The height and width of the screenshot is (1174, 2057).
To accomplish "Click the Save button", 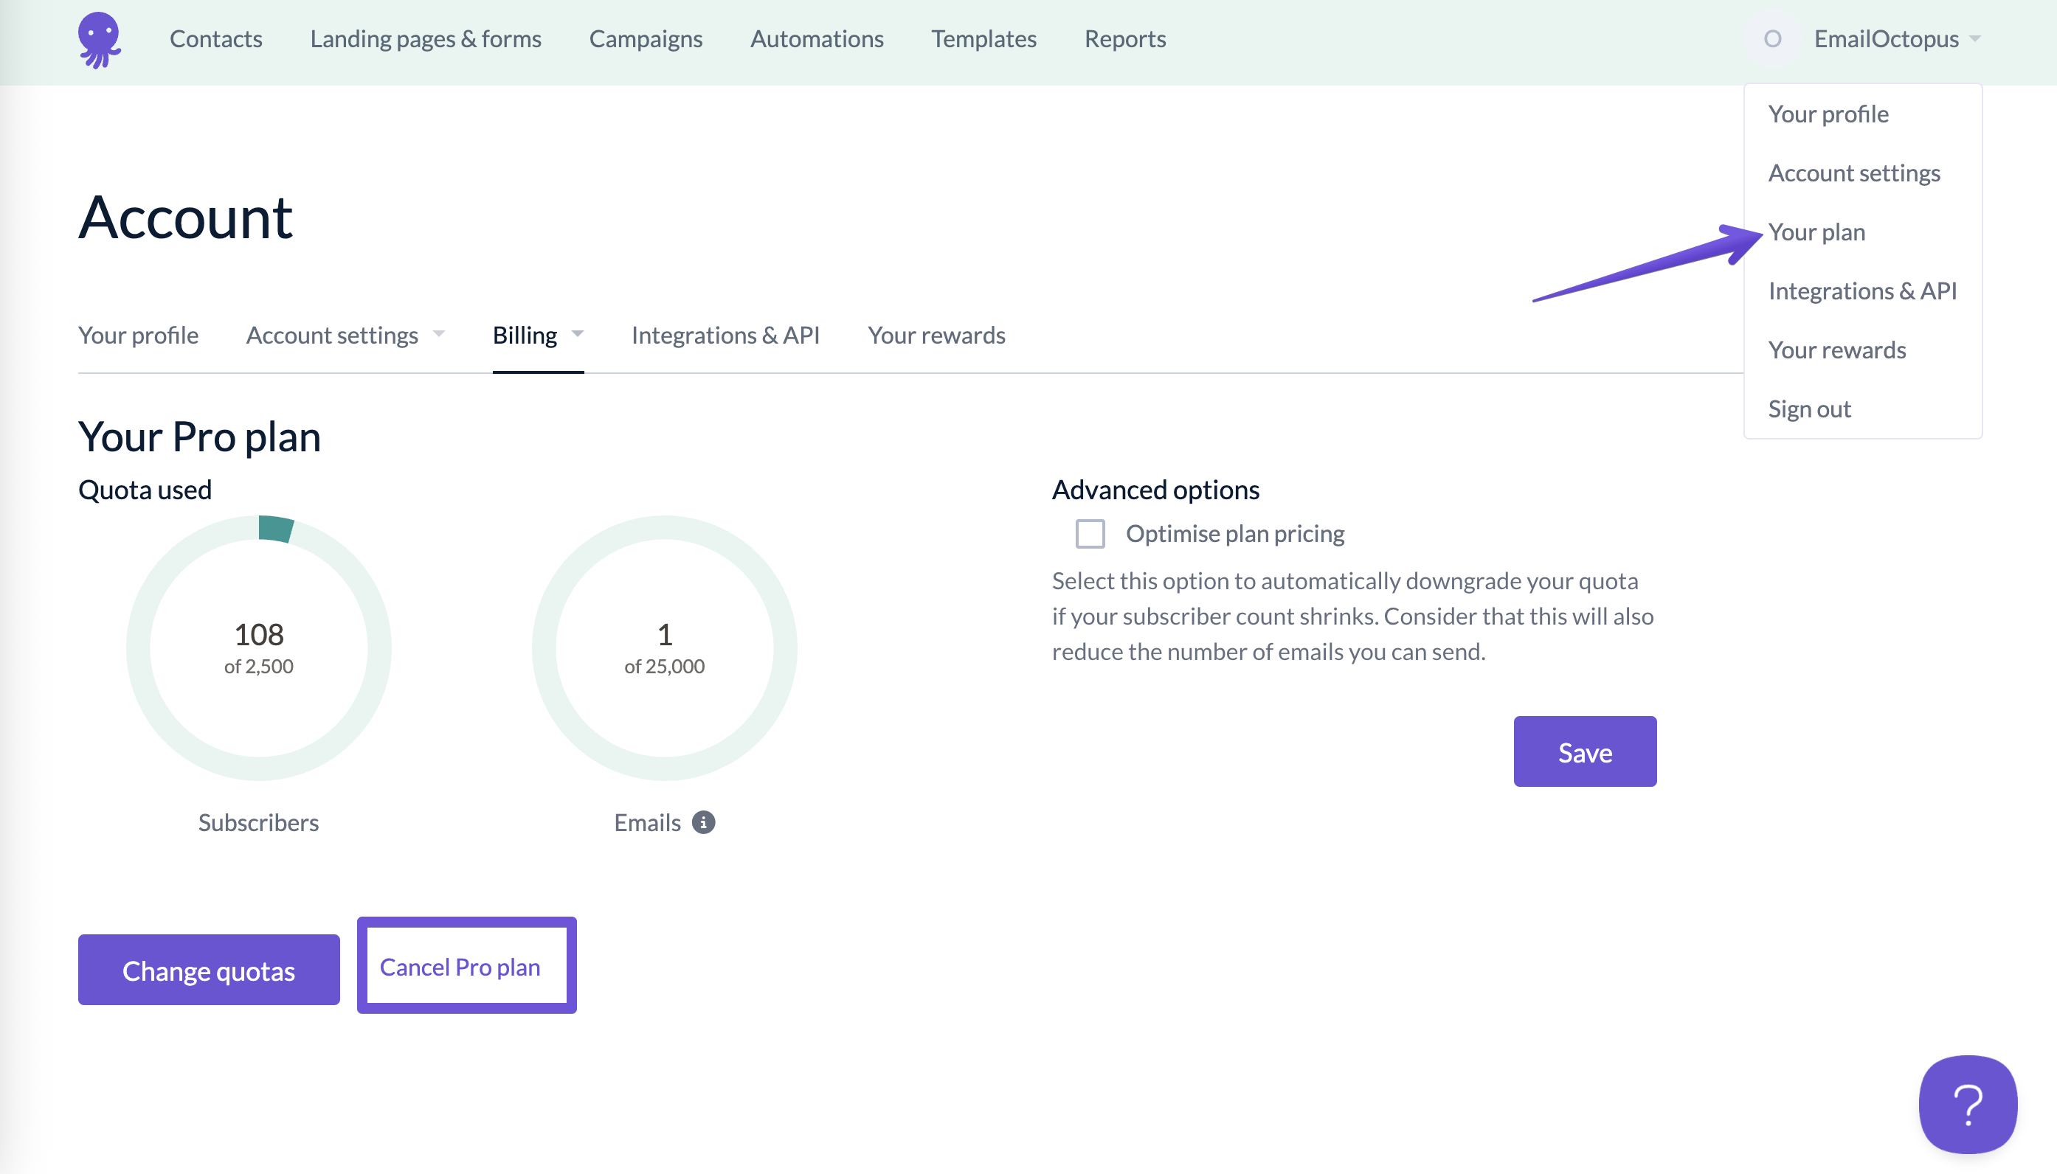I will pos(1584,751).
